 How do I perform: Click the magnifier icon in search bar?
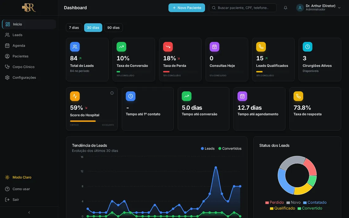pyautogui.click(x=214, y=8)
